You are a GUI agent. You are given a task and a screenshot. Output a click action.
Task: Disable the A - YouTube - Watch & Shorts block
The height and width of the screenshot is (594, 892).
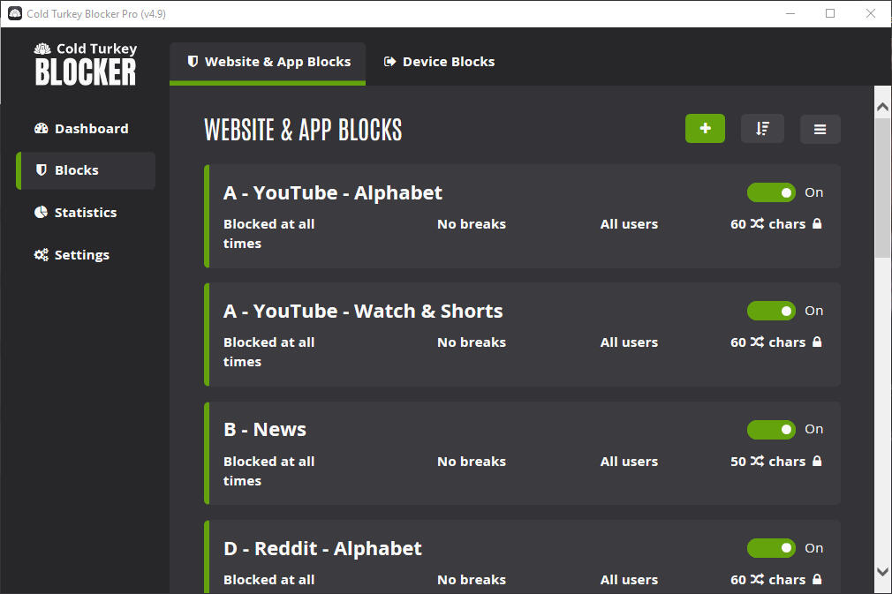(771, 311)
